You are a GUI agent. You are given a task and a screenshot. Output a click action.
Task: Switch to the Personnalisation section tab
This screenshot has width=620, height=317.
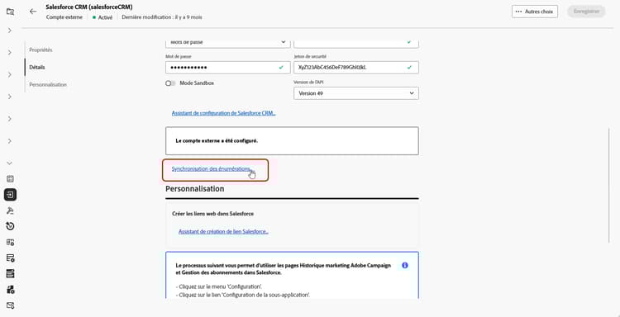click(x=48, y=85)
